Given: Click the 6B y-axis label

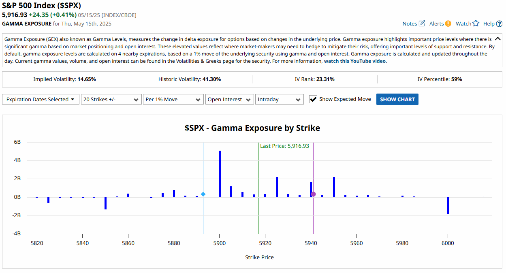Looking at the screenshot, I should click(17, 142).
